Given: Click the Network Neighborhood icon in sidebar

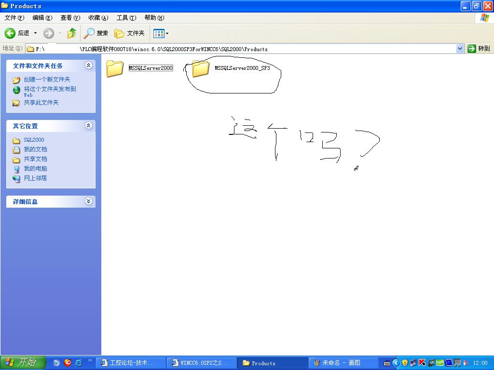Looking at the screenshot, I should (x=16, y=179).
